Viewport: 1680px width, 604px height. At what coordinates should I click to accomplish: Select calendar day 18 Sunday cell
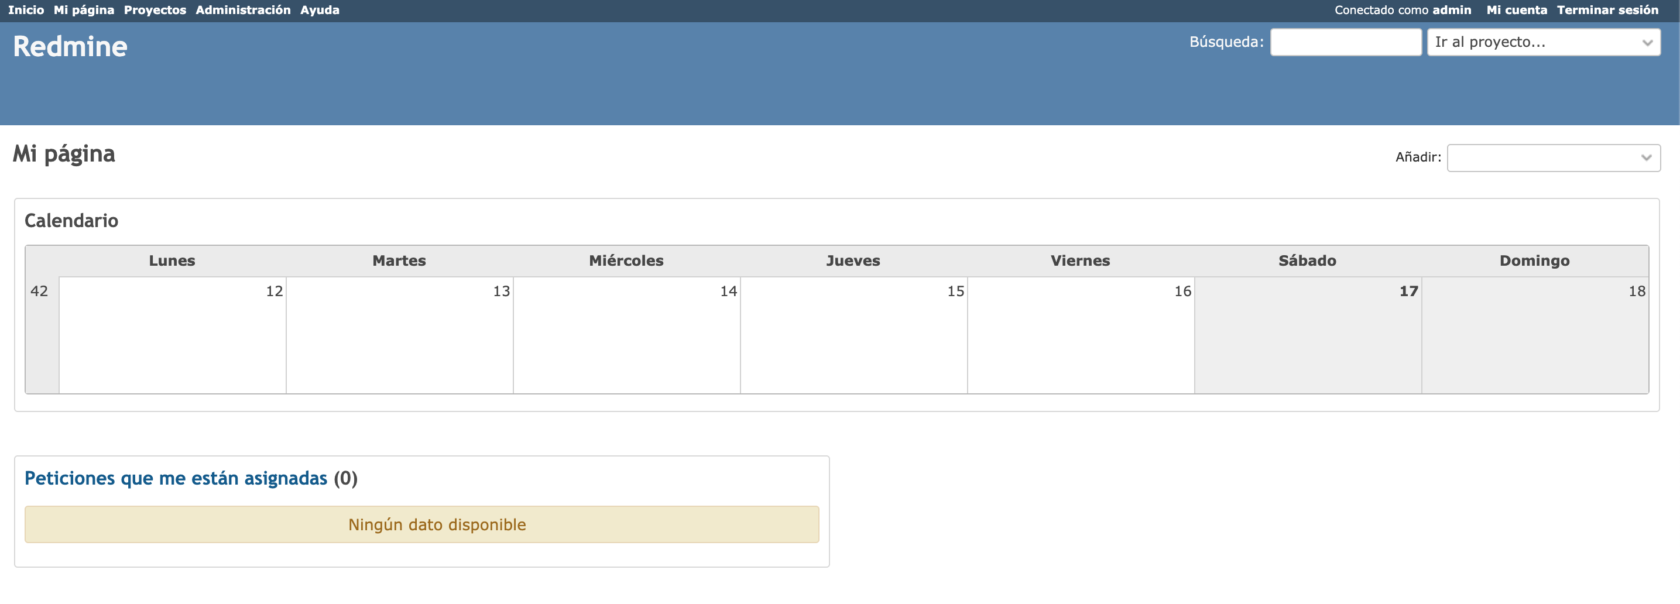tap(1535, 335)
